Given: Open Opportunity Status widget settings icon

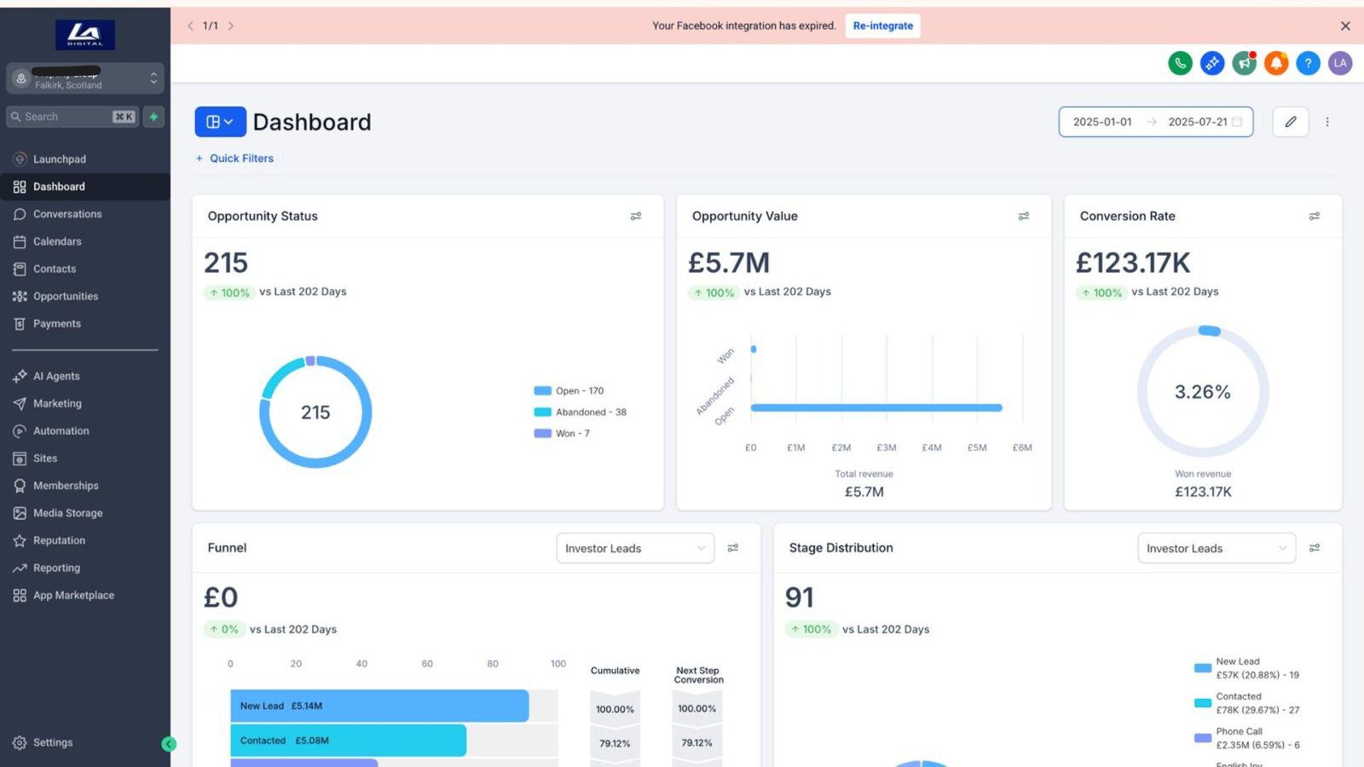Looking at the screenshot, I should pyautogui.click(x=636, y=216).
